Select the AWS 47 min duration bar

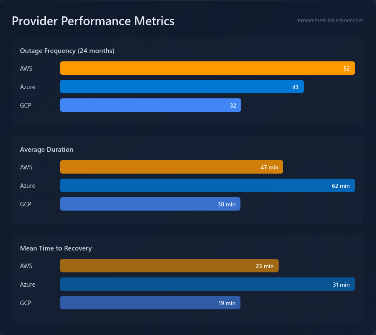pyautogui.click(x=172, y=167)
